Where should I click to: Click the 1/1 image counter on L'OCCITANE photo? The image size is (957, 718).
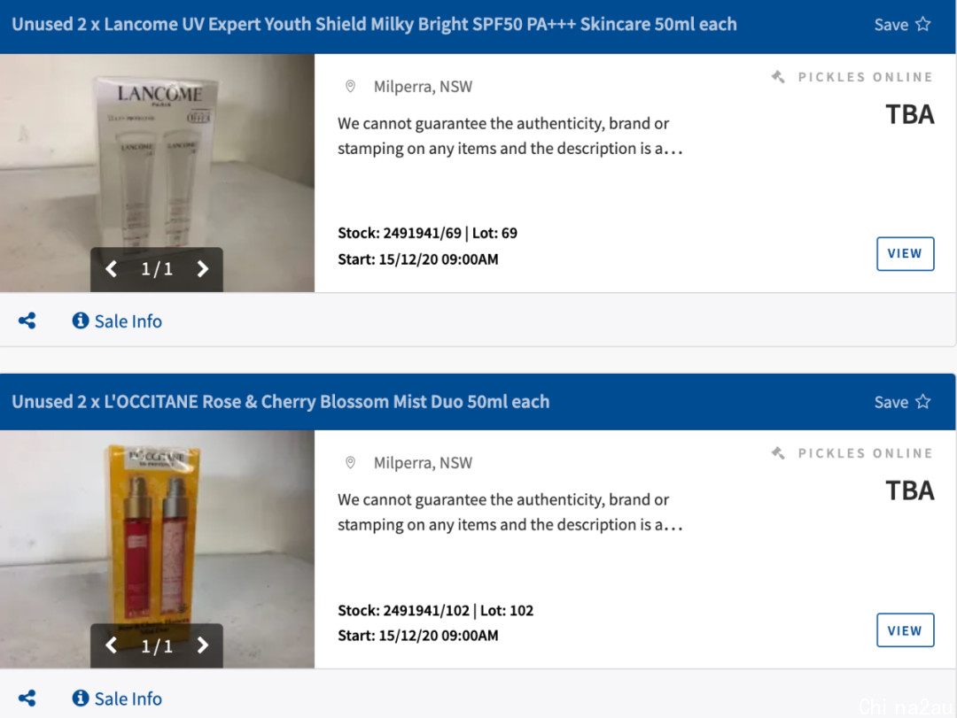157,645
